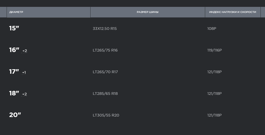Click the РАЗМЕР ШИНЫ column header
Viewport: 265px width, 135px height.
(x=147, y=12)
